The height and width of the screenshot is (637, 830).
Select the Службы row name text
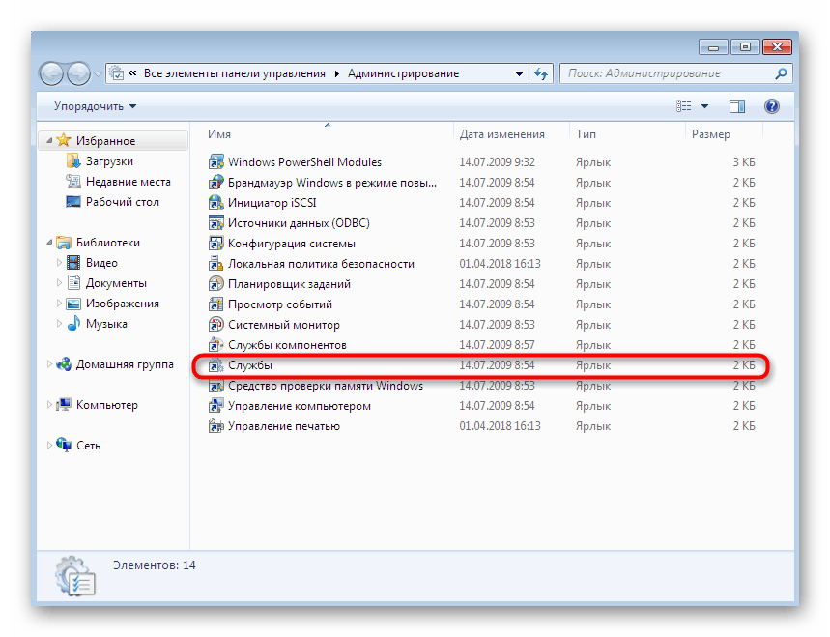pyautogui.click(x=250, y=365)
